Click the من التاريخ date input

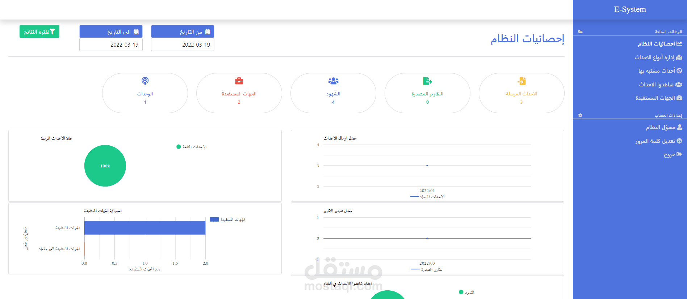point(183,45)
